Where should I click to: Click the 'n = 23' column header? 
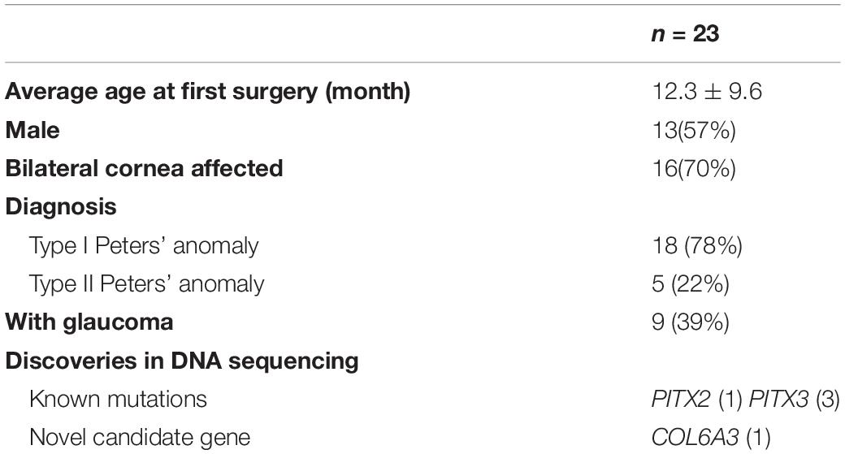pyautogui.click(x=685, y=34)
